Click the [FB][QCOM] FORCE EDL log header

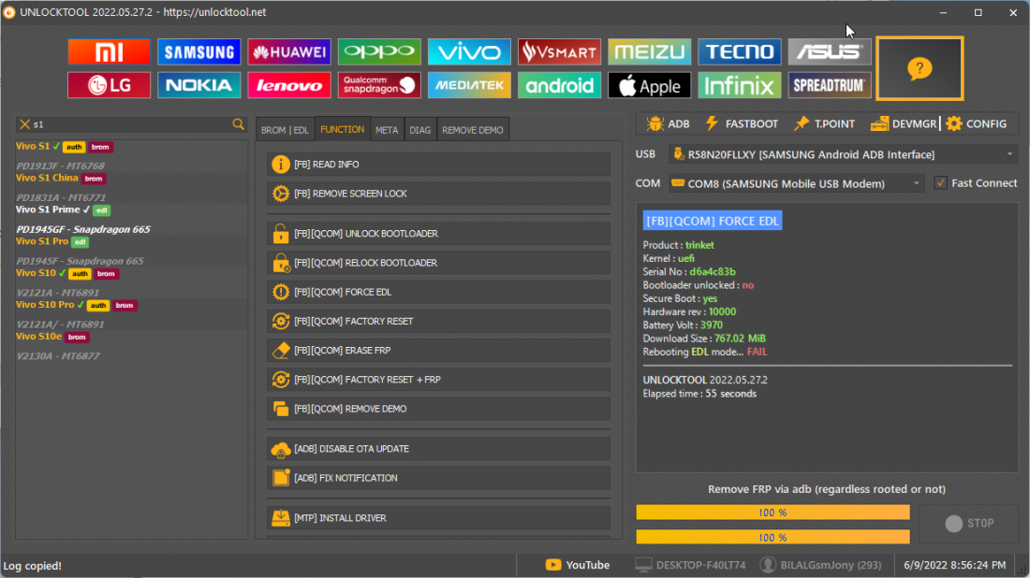click(712, 221)
